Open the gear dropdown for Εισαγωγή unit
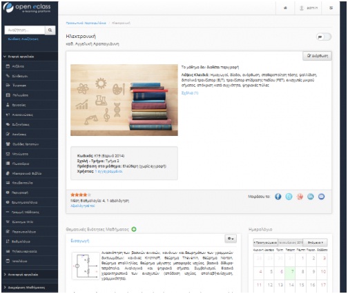The width and height of the screenshot is (348, 294). pos(231,239)
